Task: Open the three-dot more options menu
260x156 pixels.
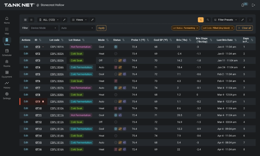Action: 250,20
